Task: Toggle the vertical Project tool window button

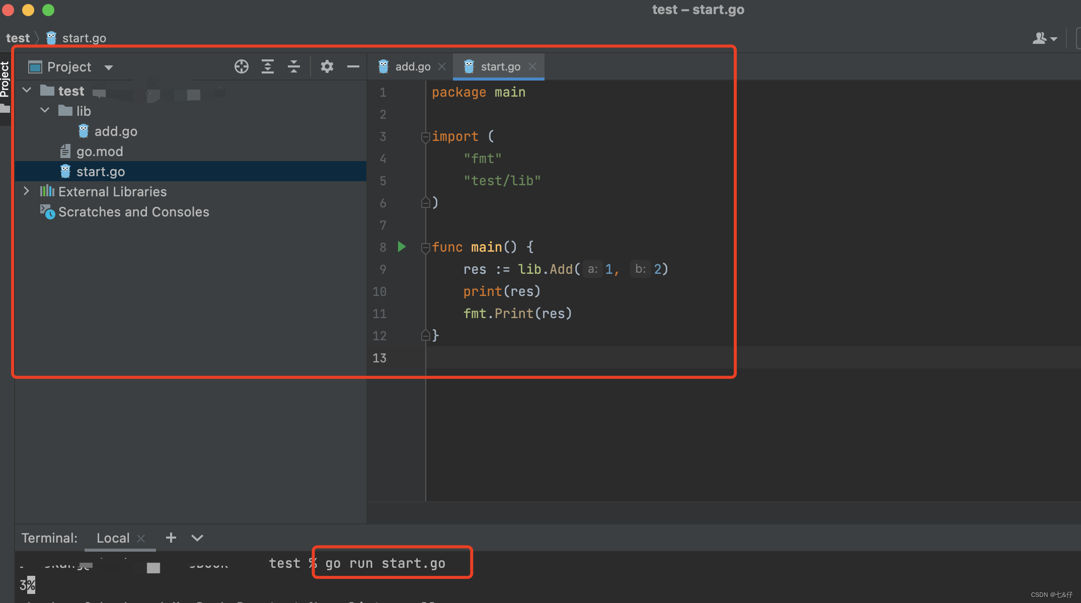Action: (5, 81)
